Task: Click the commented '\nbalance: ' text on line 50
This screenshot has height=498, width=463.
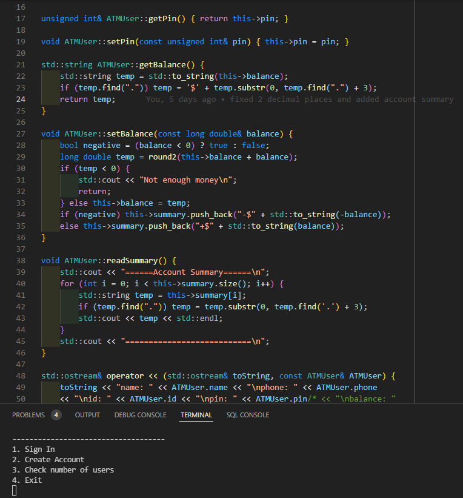Action: [x=365, y=399]
